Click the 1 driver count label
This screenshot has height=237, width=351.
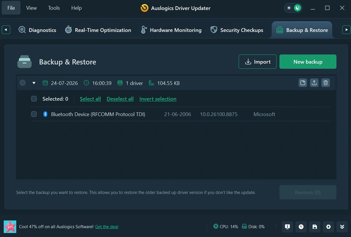pos(134,83)
